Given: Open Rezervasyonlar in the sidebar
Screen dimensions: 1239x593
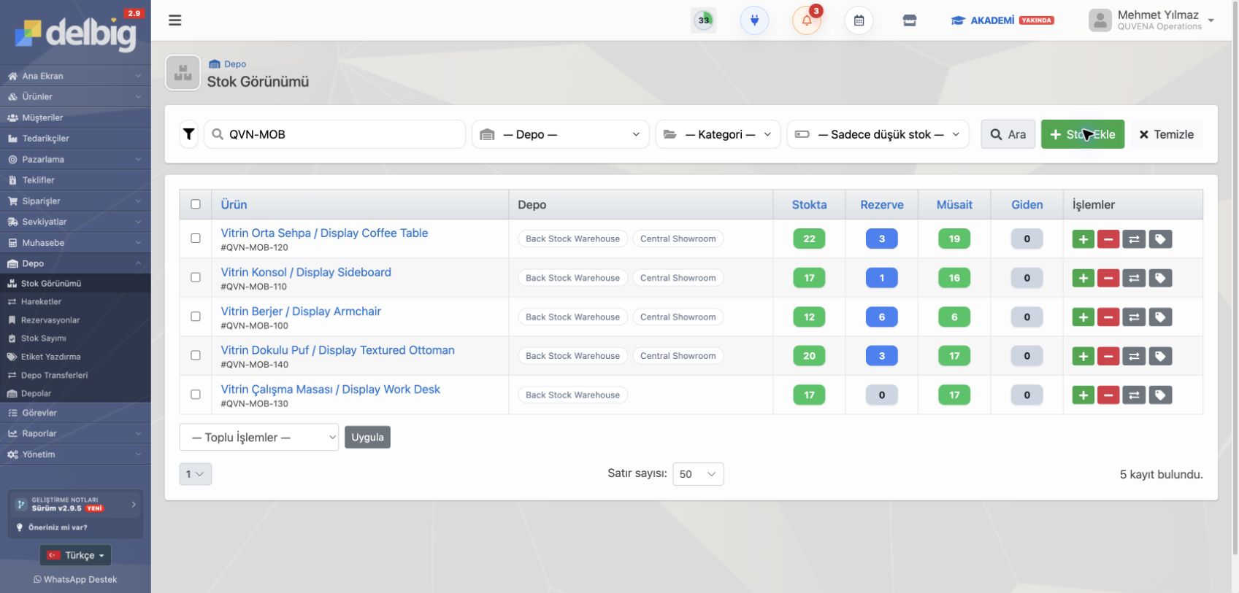Looking at the screenshot, I should click(50, 320).
